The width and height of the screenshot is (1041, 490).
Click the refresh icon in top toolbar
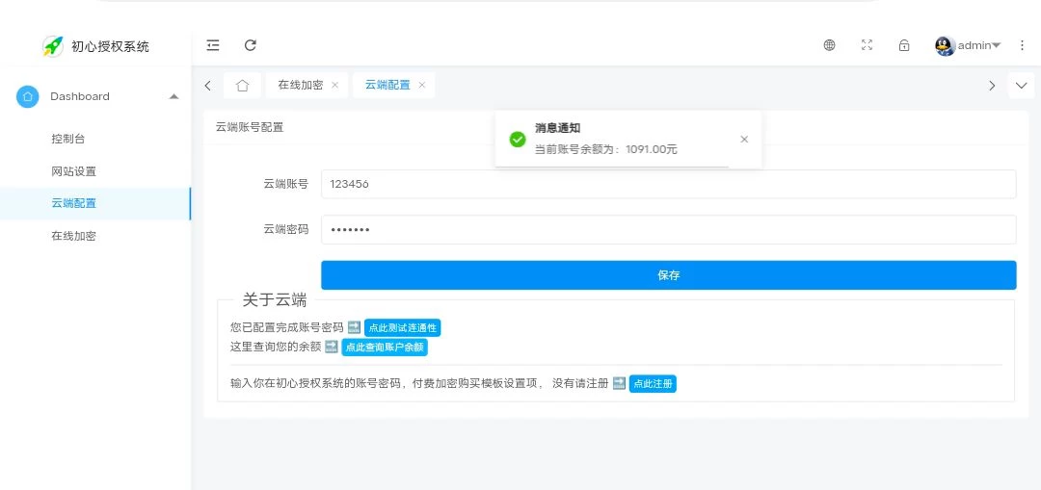[x=251, y=45]
